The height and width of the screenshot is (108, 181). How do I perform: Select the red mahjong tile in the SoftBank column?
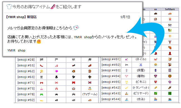pyautogui.click(x=170, y=19)
